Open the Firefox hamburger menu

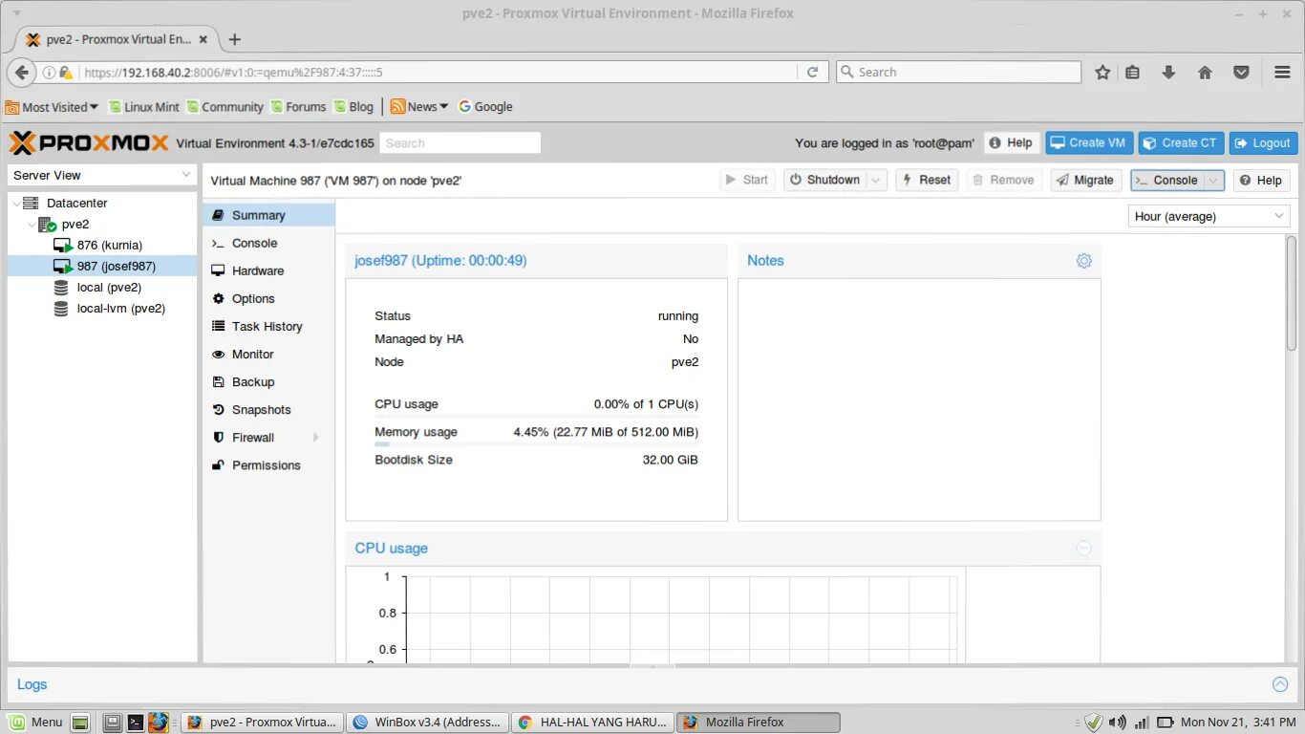tap(1283, 72)
